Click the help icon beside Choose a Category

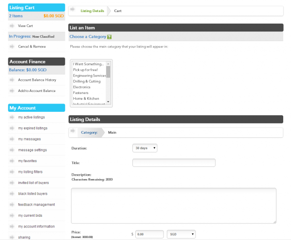click(x=110, y=37)
